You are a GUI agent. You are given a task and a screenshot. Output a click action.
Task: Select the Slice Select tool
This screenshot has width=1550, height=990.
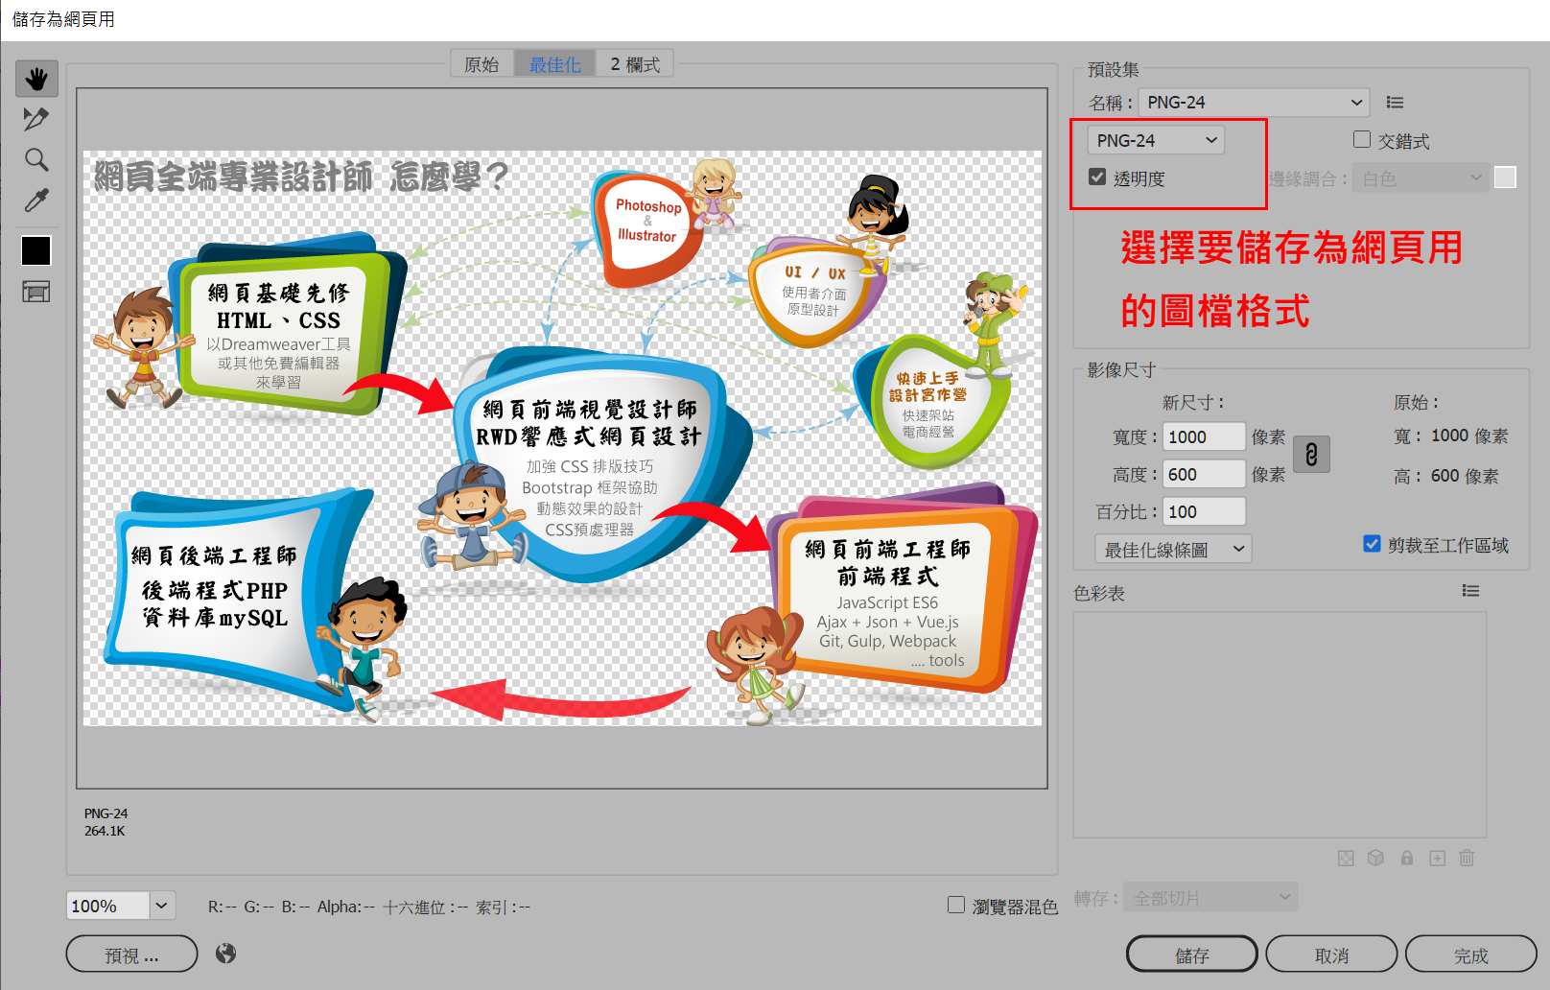[x=36, y=119]
